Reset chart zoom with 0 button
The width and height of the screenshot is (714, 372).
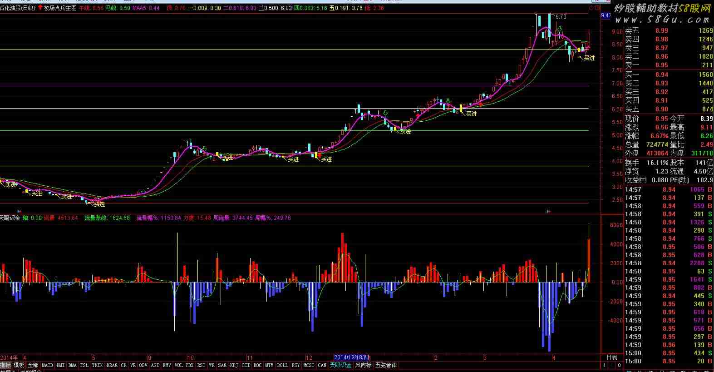click(619, 365)
